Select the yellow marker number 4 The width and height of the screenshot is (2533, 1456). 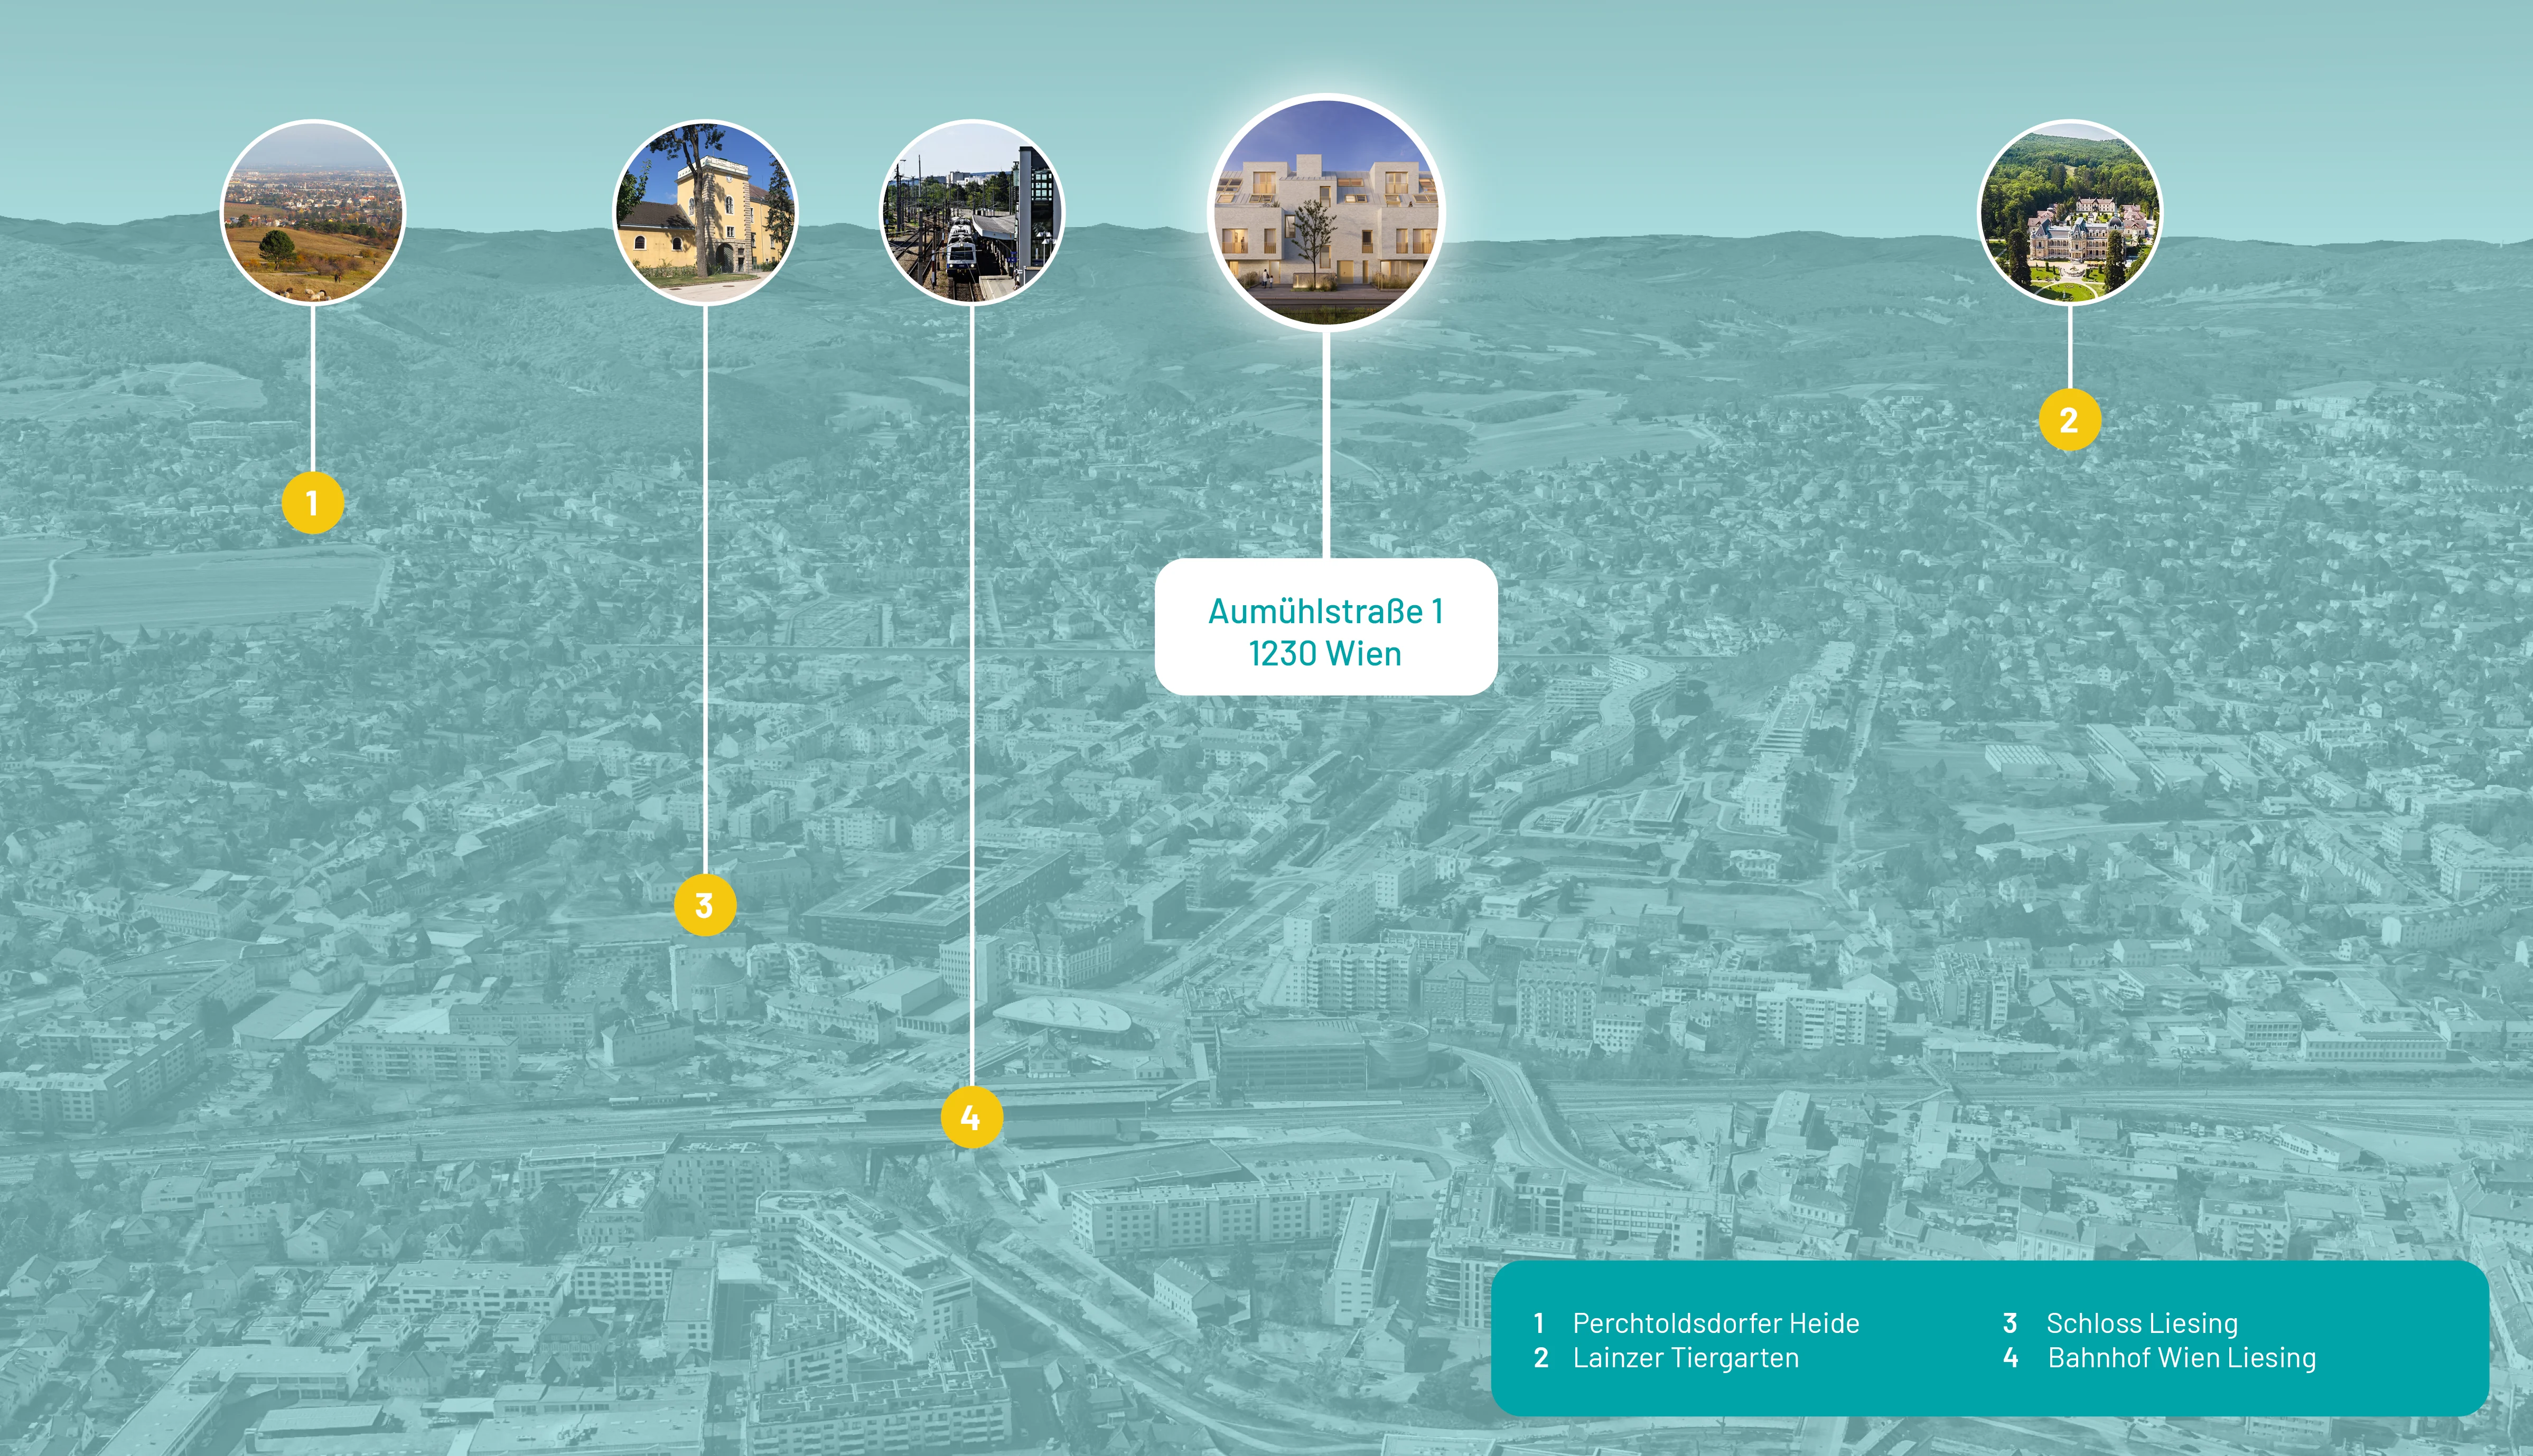click(x=971, y=1117)
